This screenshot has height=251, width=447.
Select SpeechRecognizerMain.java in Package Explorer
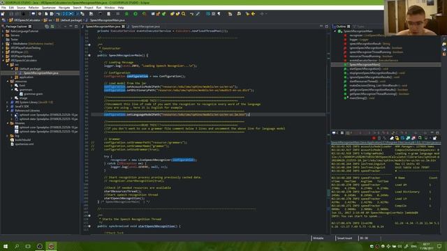click(x=41, y=73)
